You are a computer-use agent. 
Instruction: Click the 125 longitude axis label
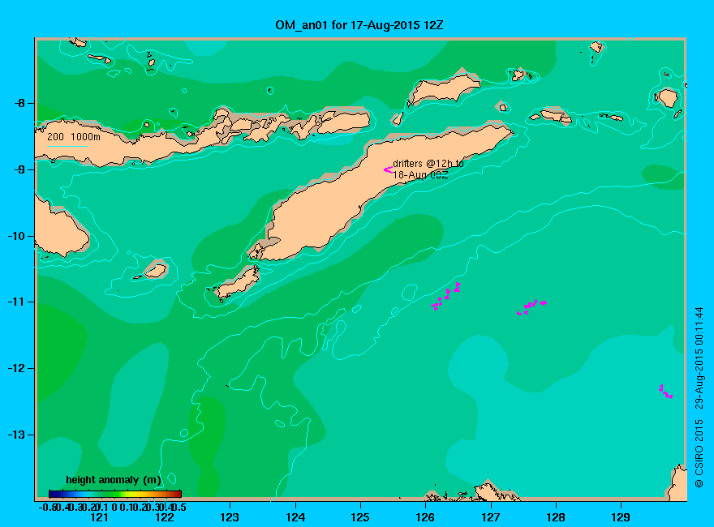(x=360, y=517)
